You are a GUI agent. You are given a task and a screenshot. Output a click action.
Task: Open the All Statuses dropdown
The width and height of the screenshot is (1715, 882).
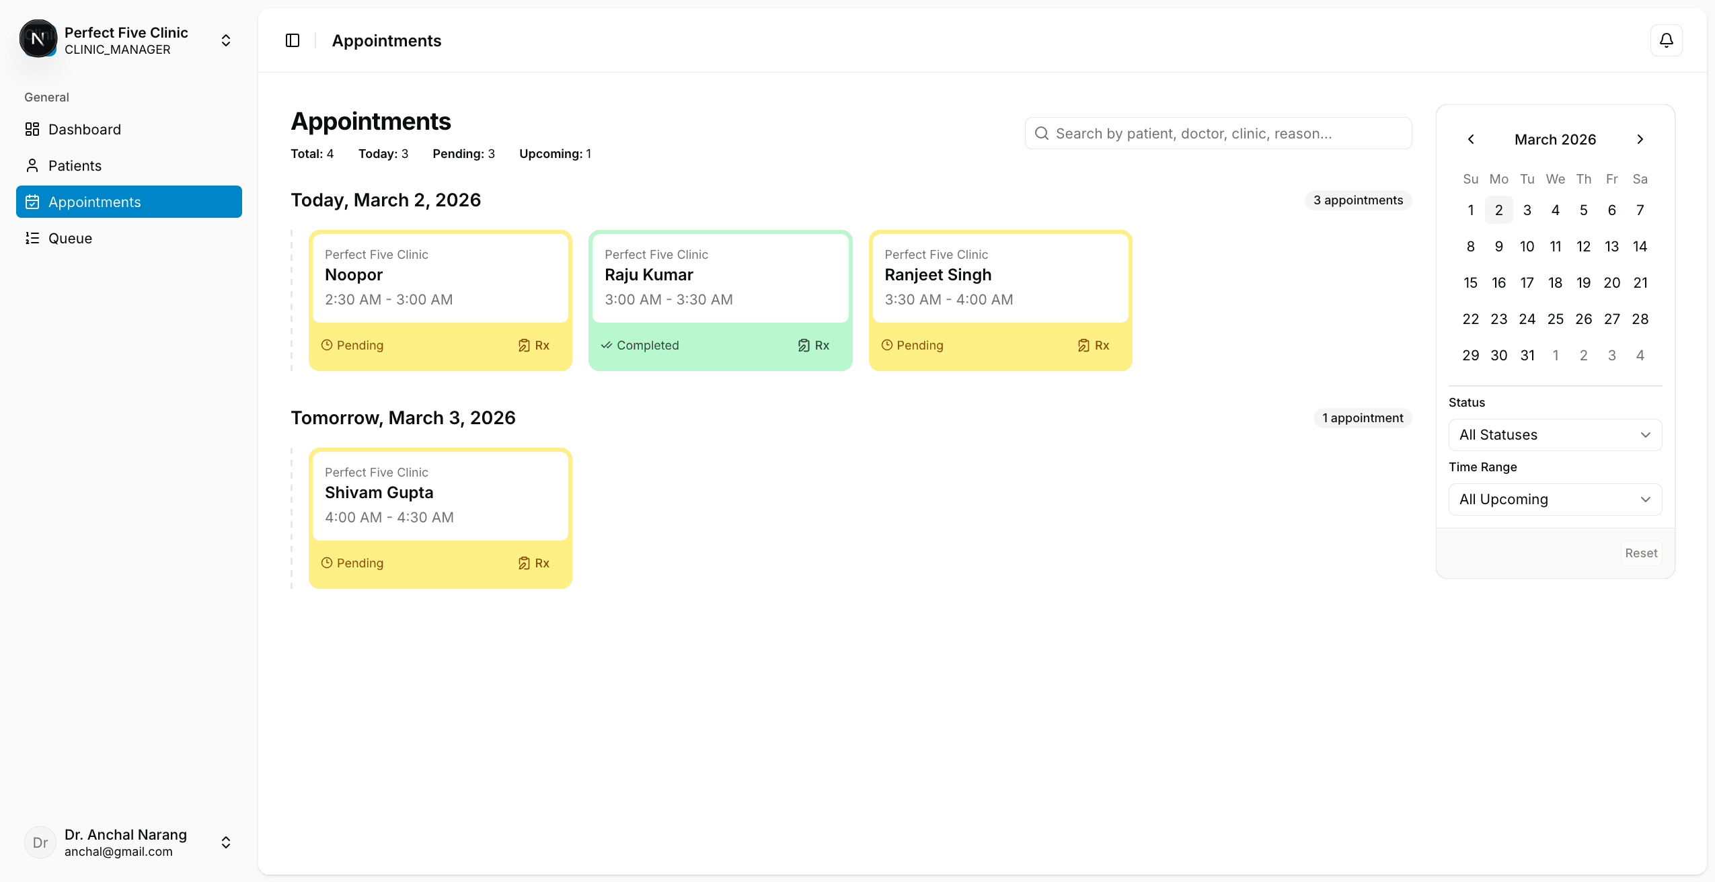[x=1554, y=434]
